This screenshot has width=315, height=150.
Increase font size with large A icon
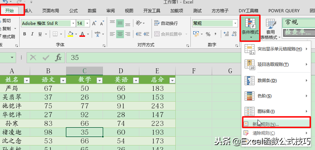point(94,23)
